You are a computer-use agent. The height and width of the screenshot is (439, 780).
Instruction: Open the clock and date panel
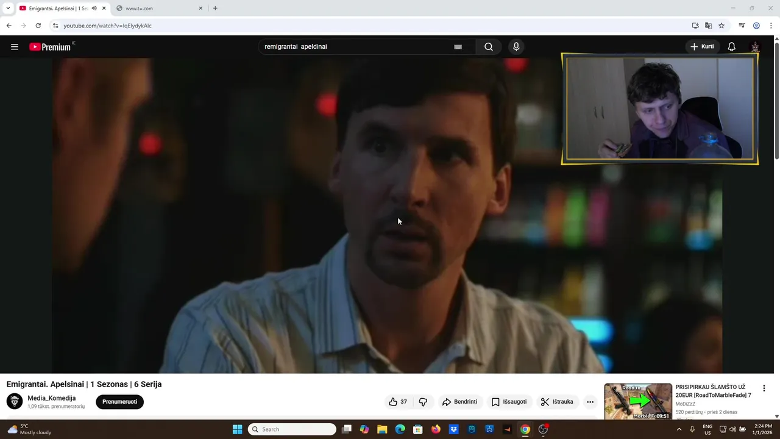(x=764, y=429)
